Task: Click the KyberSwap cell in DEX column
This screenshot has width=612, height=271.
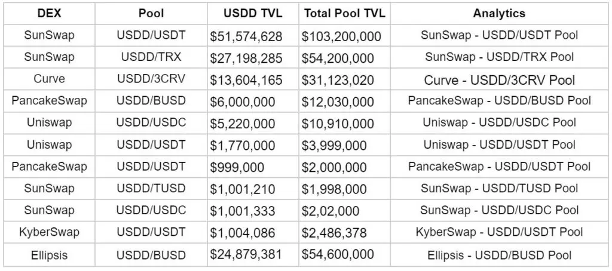Action: coord(49,232)
